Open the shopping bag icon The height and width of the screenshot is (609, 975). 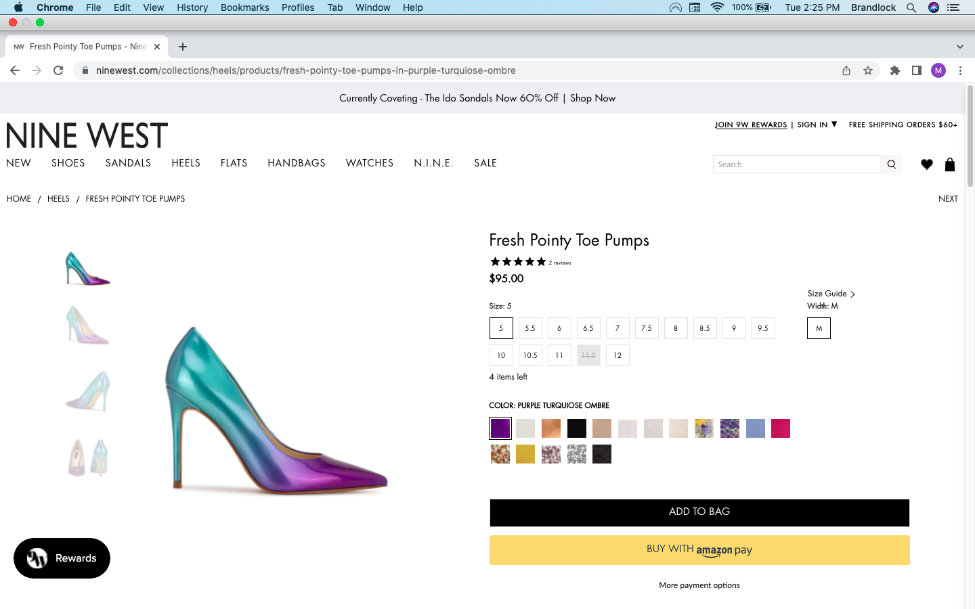pos(950,164)
